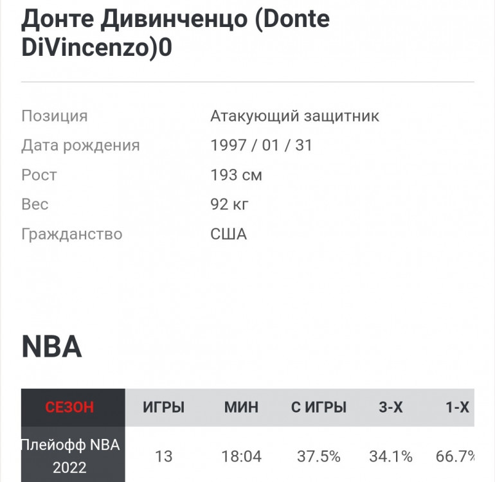The height and width of the screenshot is (482, 495).
Task: Open the Плейофф NBA 2022 season row
Action: point(69,456)
